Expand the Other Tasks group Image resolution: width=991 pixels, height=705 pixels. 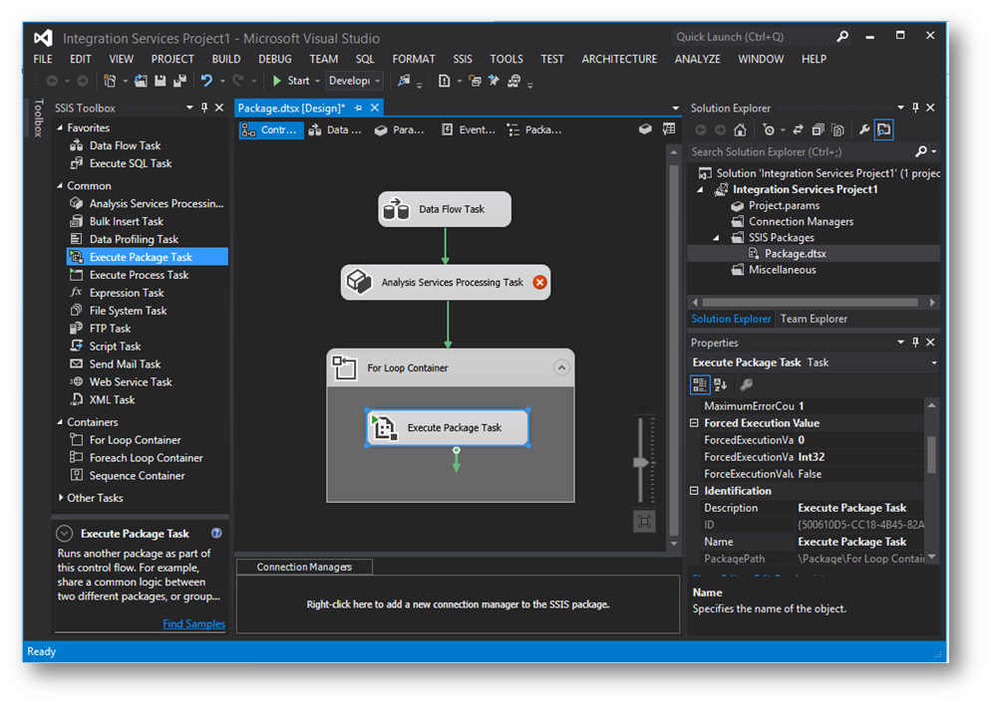pos(61,498)
